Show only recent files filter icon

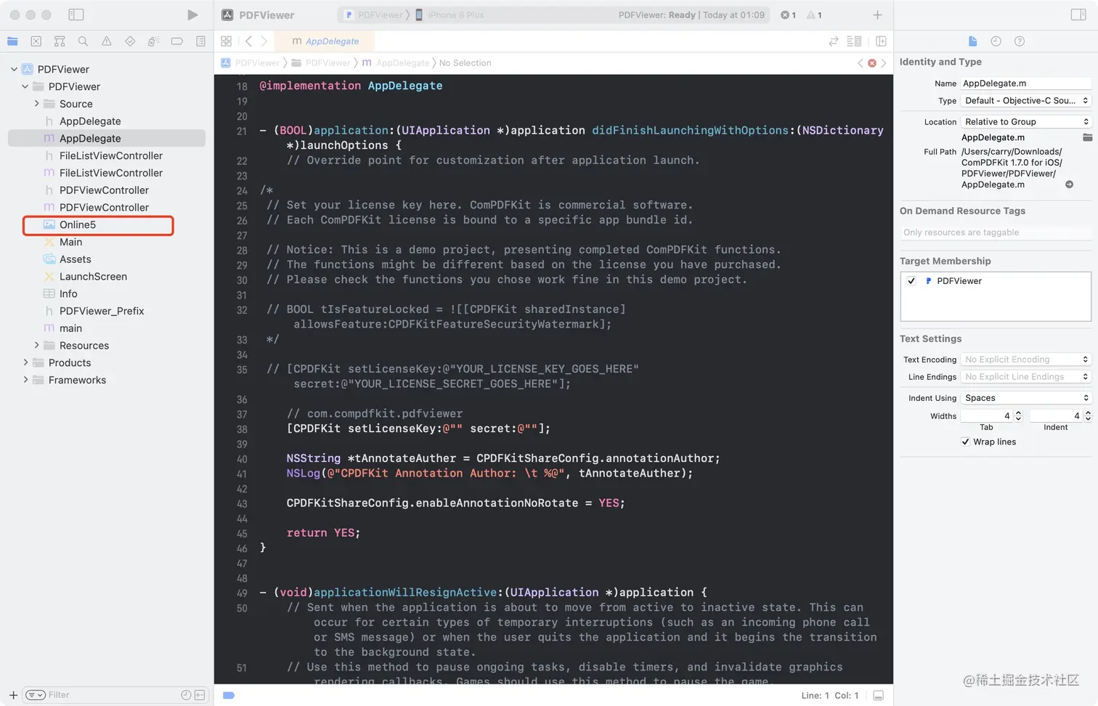click(x=186, y=695)
